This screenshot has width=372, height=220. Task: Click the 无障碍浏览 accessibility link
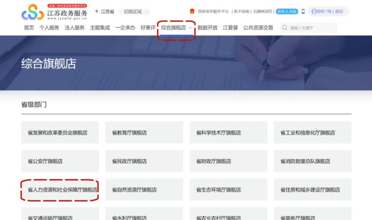pyautogui.click(x=263, y=12)
